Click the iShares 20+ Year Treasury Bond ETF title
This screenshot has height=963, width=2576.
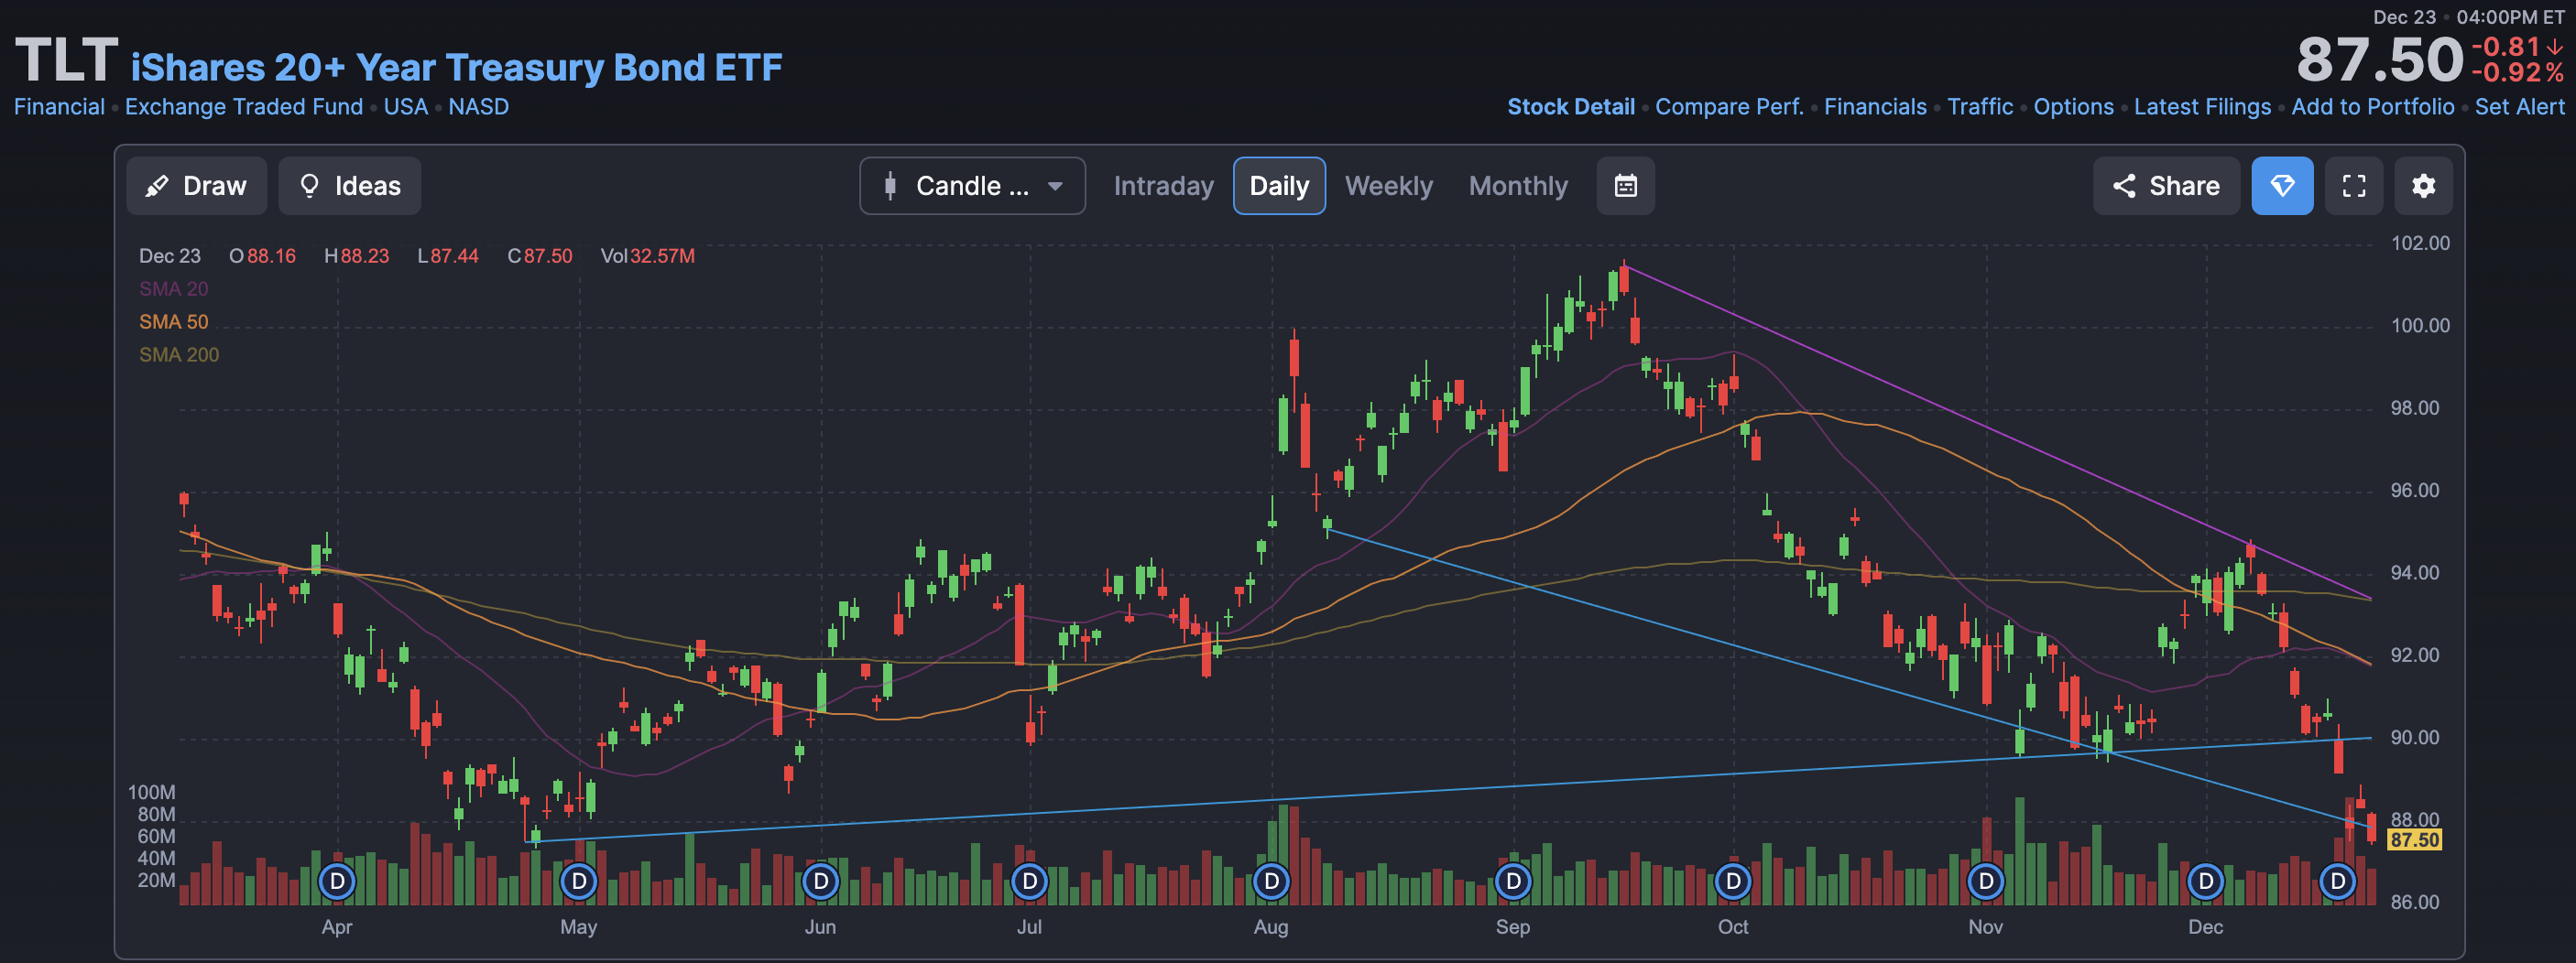pos(456,67)
